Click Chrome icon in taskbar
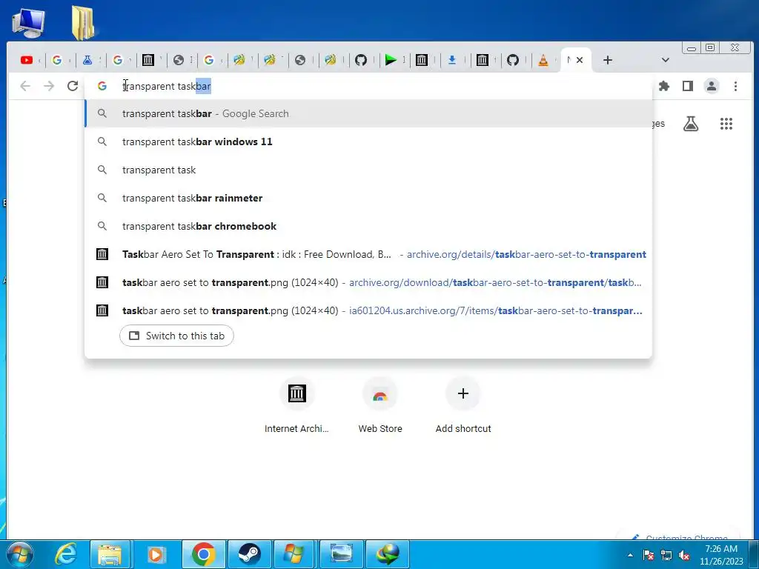 [203, 554]
